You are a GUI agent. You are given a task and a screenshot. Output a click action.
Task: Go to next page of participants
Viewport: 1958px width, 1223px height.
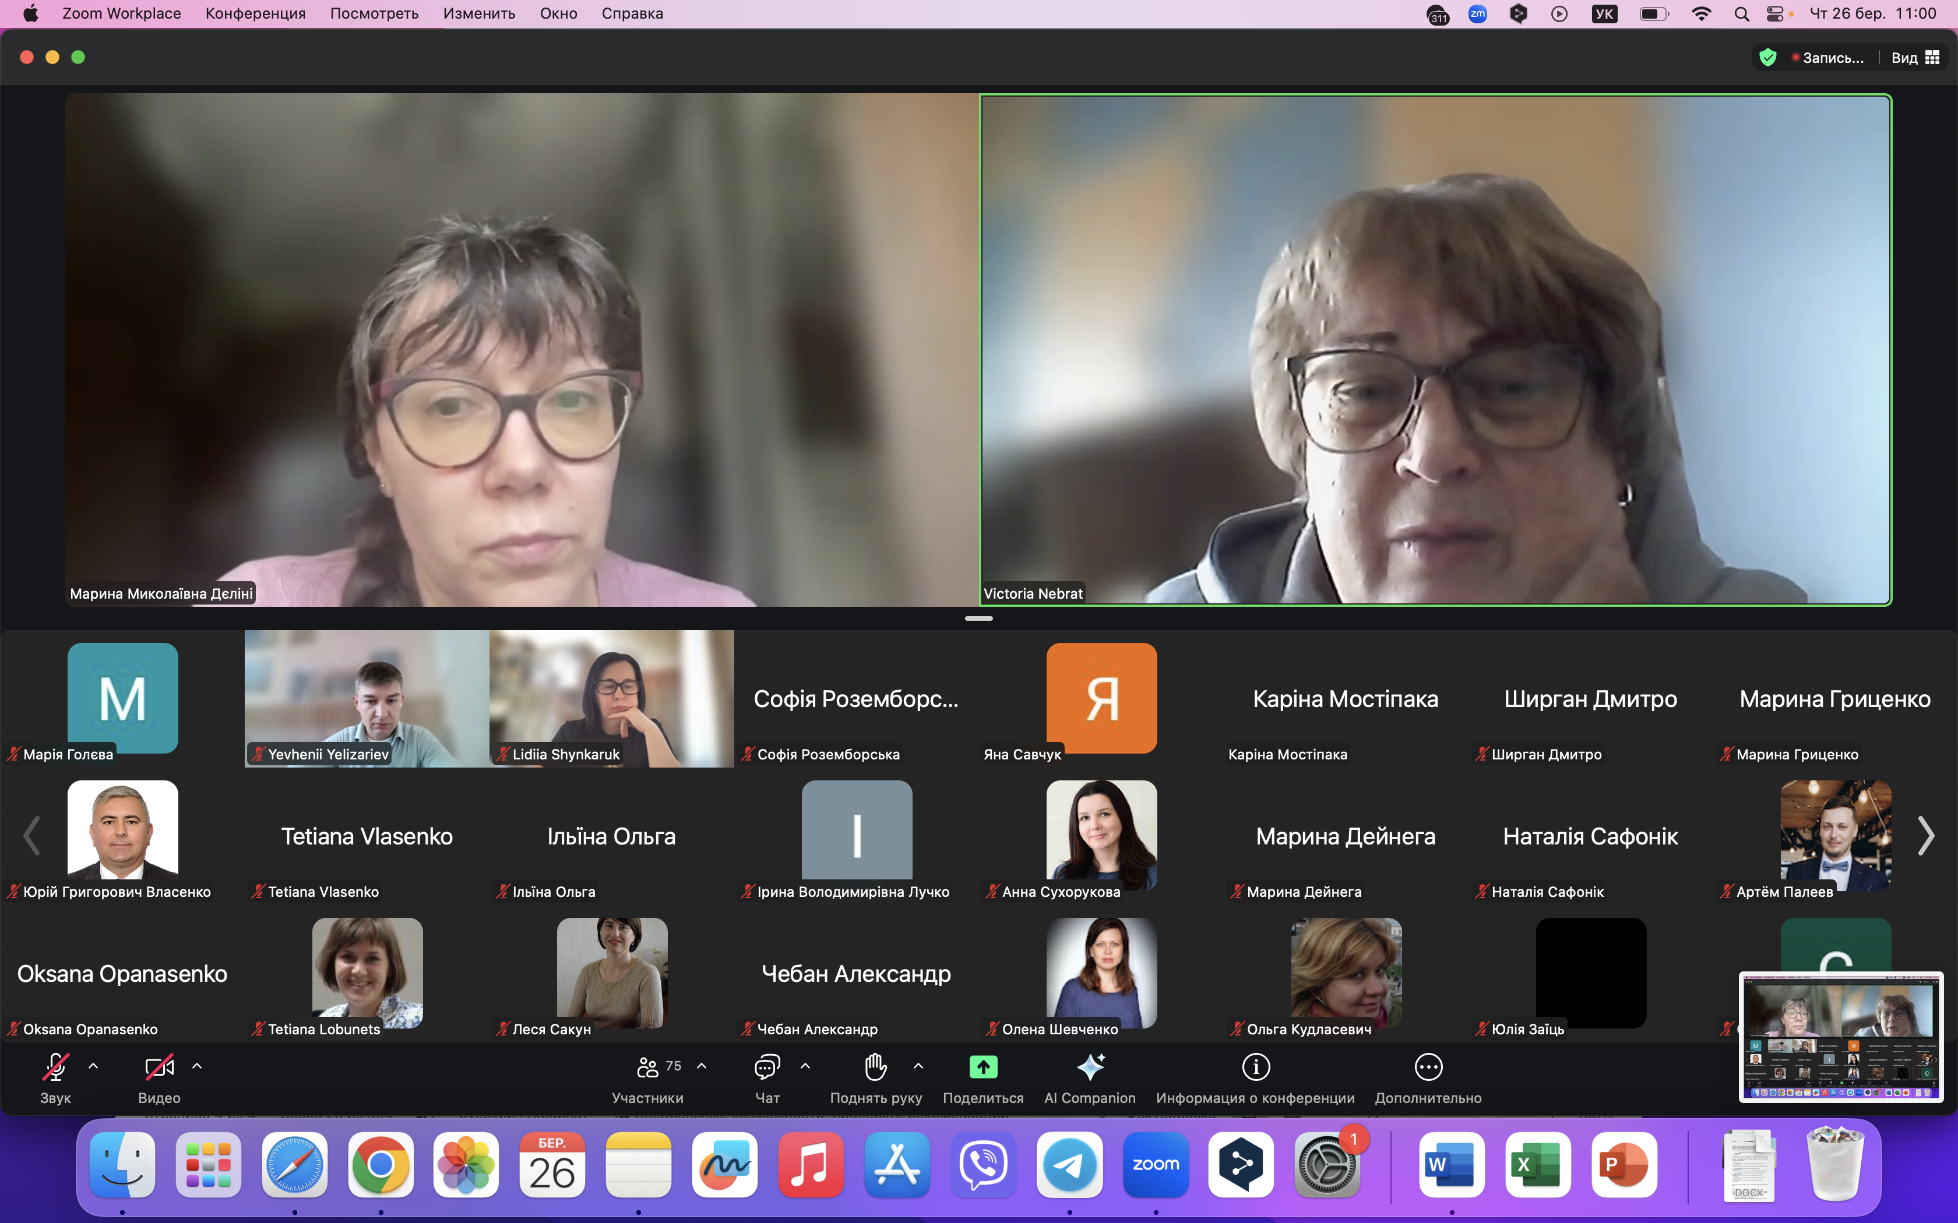pyautogui.click(x=1925, y=836)
